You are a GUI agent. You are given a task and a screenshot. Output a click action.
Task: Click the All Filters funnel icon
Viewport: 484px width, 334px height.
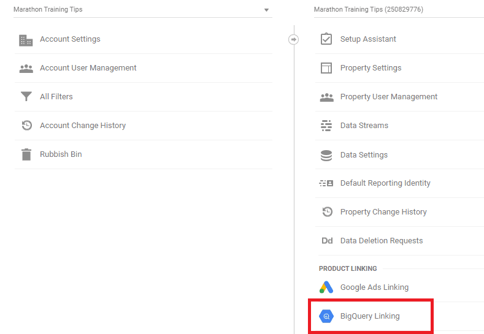[x=26, y=97]
